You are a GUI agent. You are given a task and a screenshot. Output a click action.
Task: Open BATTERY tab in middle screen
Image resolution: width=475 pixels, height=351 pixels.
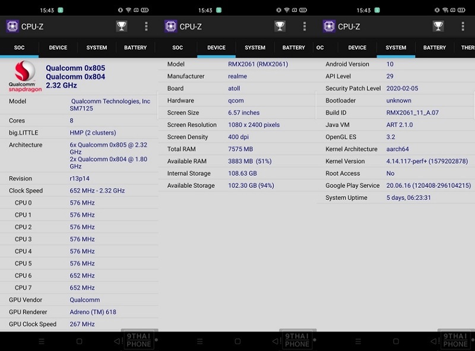[x=293, y=47]
